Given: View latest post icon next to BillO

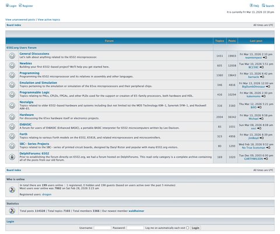Looking at the screenshot, I should [260, 107].
